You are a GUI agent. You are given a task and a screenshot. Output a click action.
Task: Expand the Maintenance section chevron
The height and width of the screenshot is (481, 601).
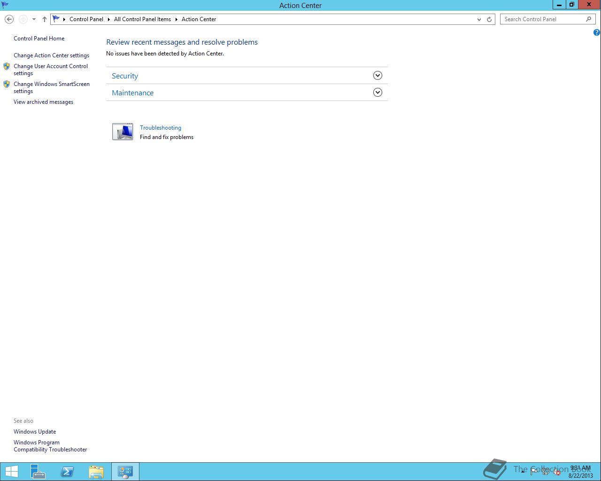click(x=378, y=93)
